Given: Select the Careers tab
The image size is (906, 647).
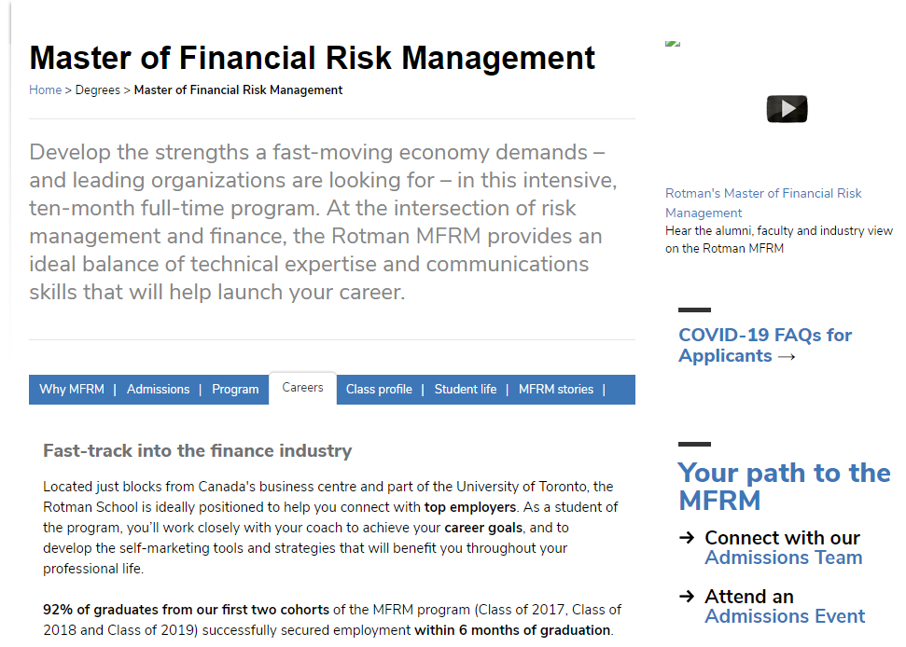Looking at the screenshot, I should tap(302, 388).
